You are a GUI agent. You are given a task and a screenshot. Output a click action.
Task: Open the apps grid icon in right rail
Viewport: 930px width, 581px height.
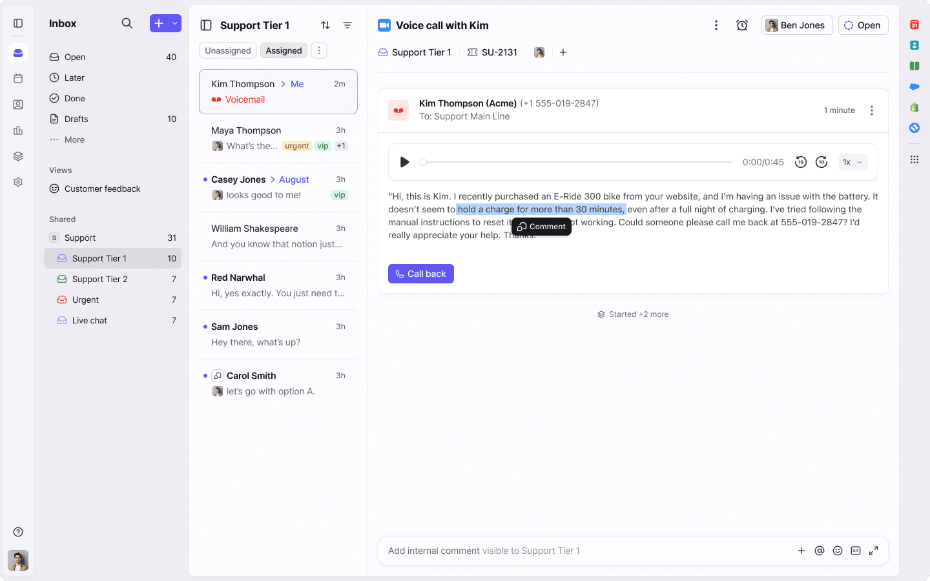(x=914, y=159)
